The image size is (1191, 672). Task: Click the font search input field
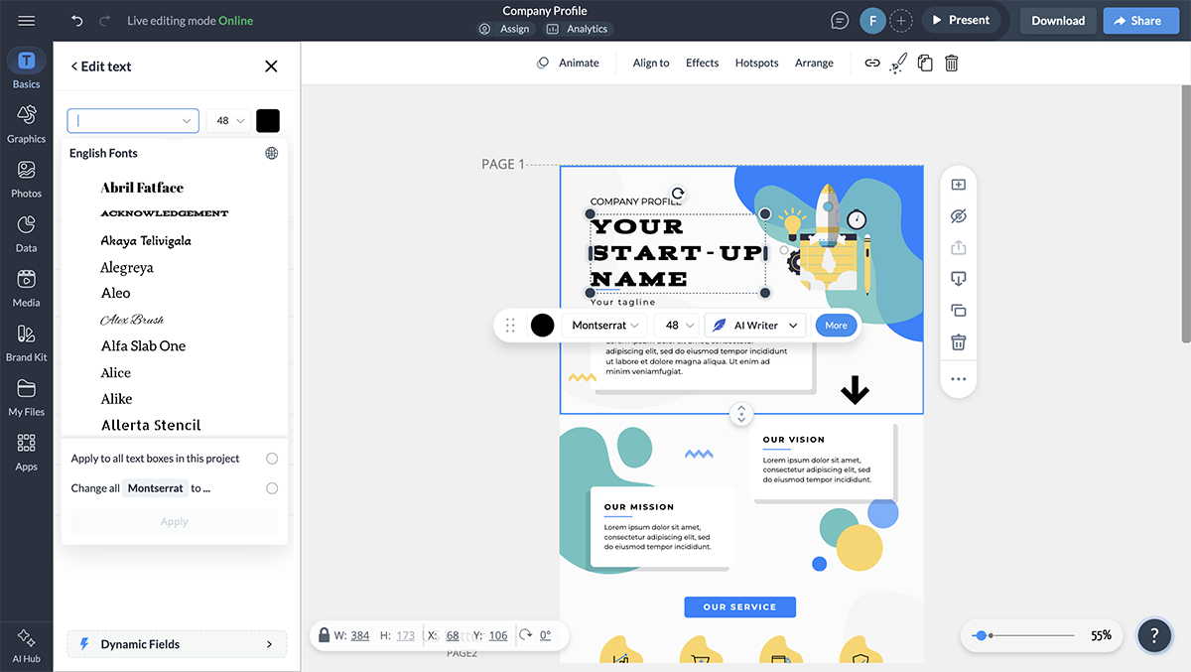127,121
